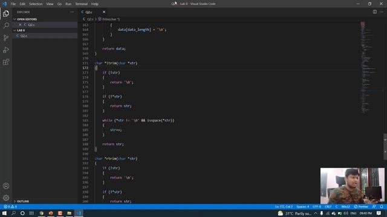Viewport: 387px width, 217px height.
Task: Open the Accounts menu icon
Action: pyautogui.click(x=6, y=186)
